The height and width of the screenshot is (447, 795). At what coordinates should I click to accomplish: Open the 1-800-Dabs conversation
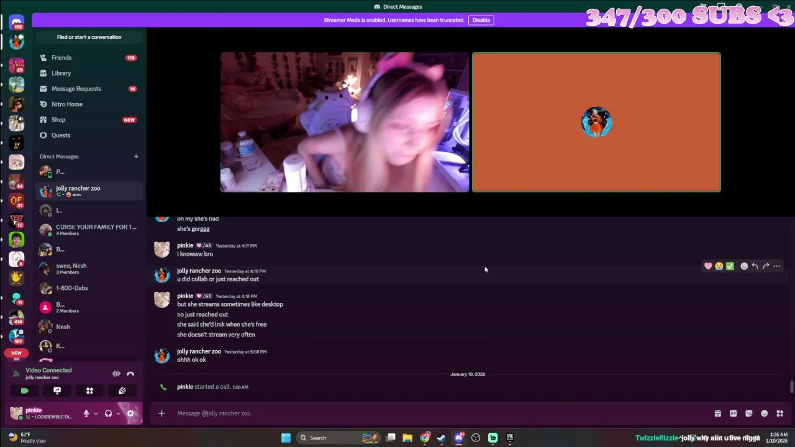coord(89,288)
